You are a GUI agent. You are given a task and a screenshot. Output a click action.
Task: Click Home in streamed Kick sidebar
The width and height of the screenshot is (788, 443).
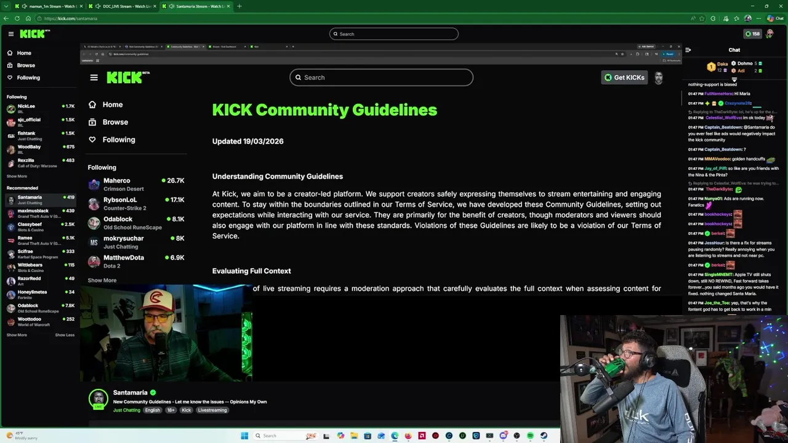coord(105,105)
